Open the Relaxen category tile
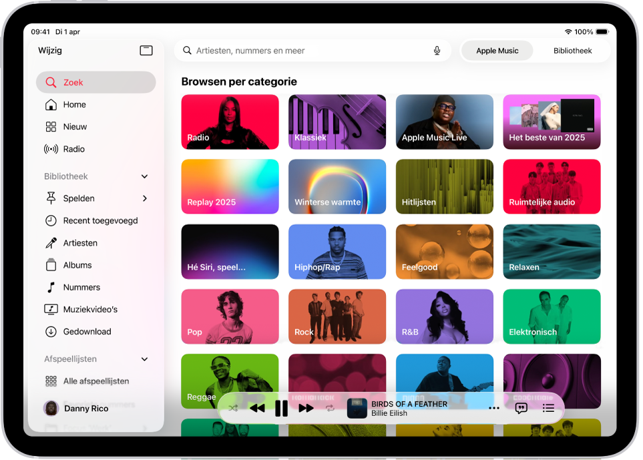 (552, 252)
